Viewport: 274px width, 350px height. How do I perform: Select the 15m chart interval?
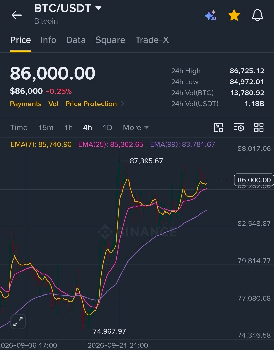46,127
